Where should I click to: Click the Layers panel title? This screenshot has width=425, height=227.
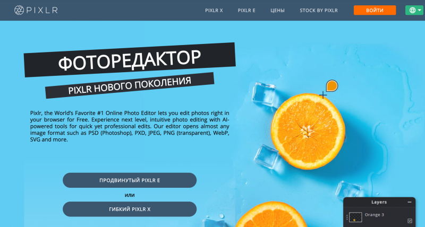(379, 202)
